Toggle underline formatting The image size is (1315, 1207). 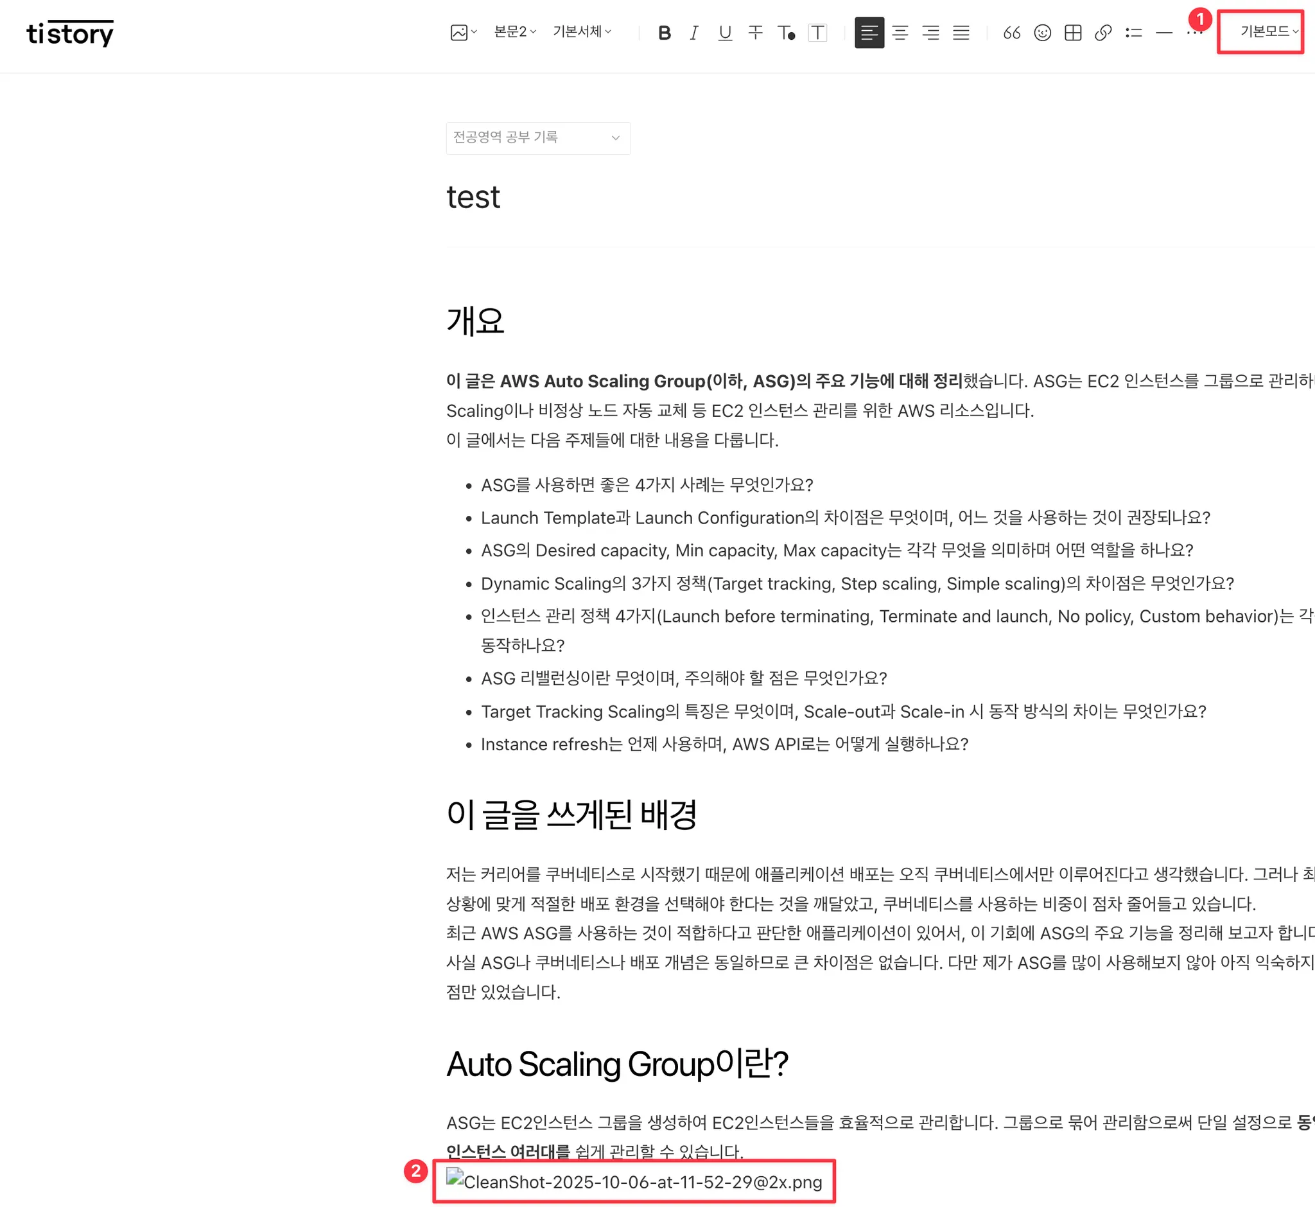tap(724, 33)
